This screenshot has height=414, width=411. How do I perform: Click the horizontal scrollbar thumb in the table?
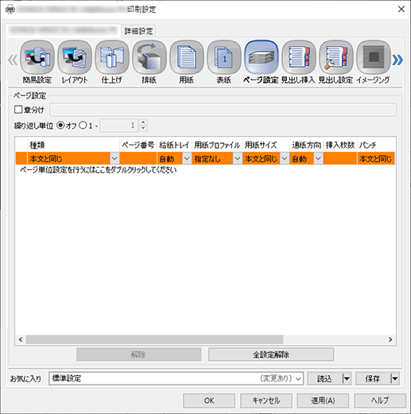(x=154, y=339)
